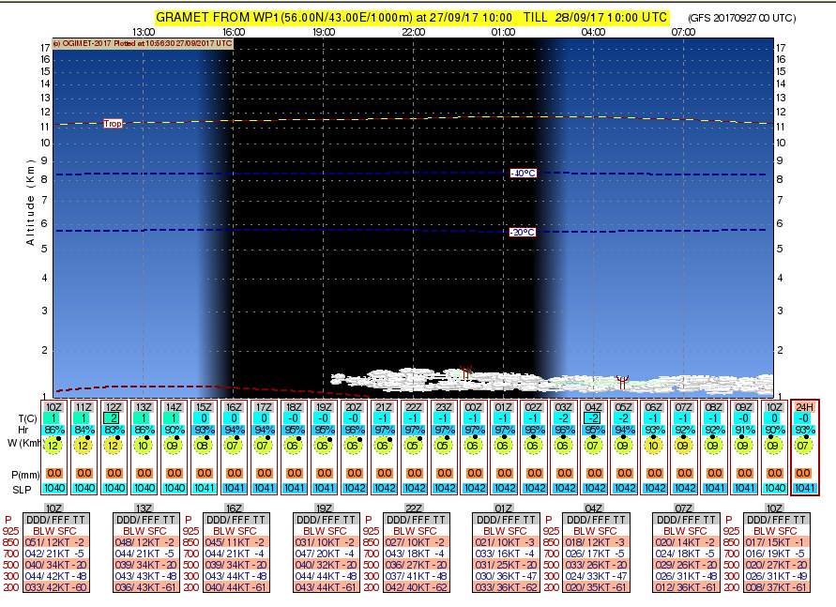The height and width of the screenshot is (607, 836).
Task: Click the wind circle icon in 02Z column
Action: (x=534, y=446)
